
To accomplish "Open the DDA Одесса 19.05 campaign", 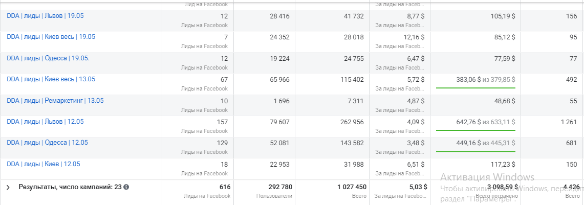I will coord(48,58).
